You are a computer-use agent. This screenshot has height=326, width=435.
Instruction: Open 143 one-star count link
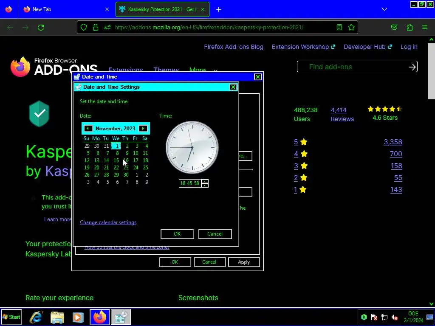click(396, 189)
